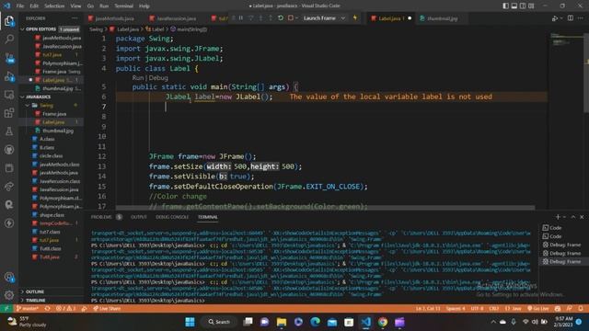This screenshot has width=589, height=331.
Task: Click the Synchronize Changes status icon
Action: click(47, 309)
